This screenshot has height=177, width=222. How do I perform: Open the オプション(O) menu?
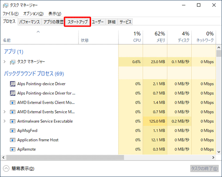pos(33,14)
